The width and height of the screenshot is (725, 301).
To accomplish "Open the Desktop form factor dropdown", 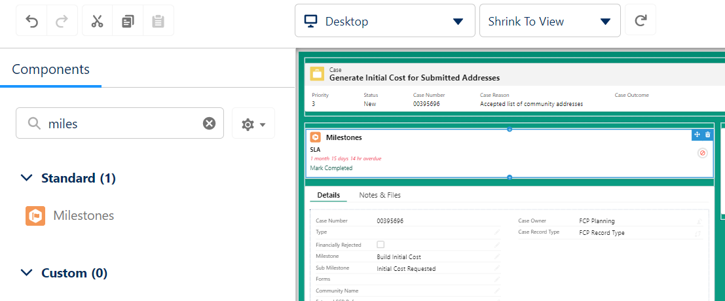I will point(384,21).
